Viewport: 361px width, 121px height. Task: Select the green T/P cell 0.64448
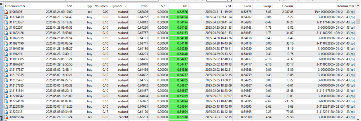click(179, 54)
